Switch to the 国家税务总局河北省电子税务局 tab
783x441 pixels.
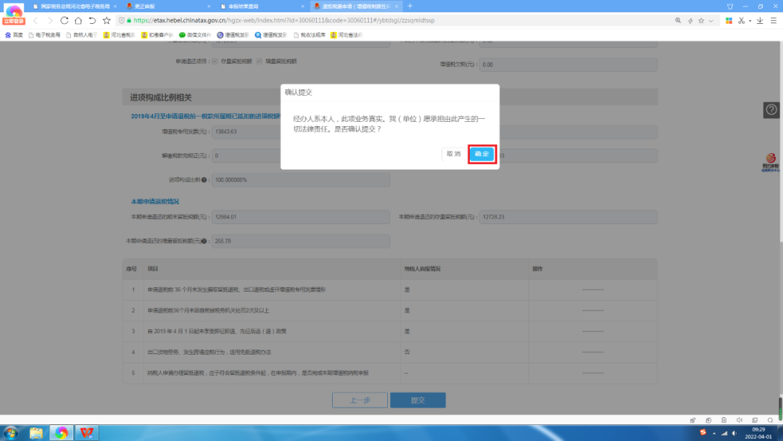[x=75, y=7]
